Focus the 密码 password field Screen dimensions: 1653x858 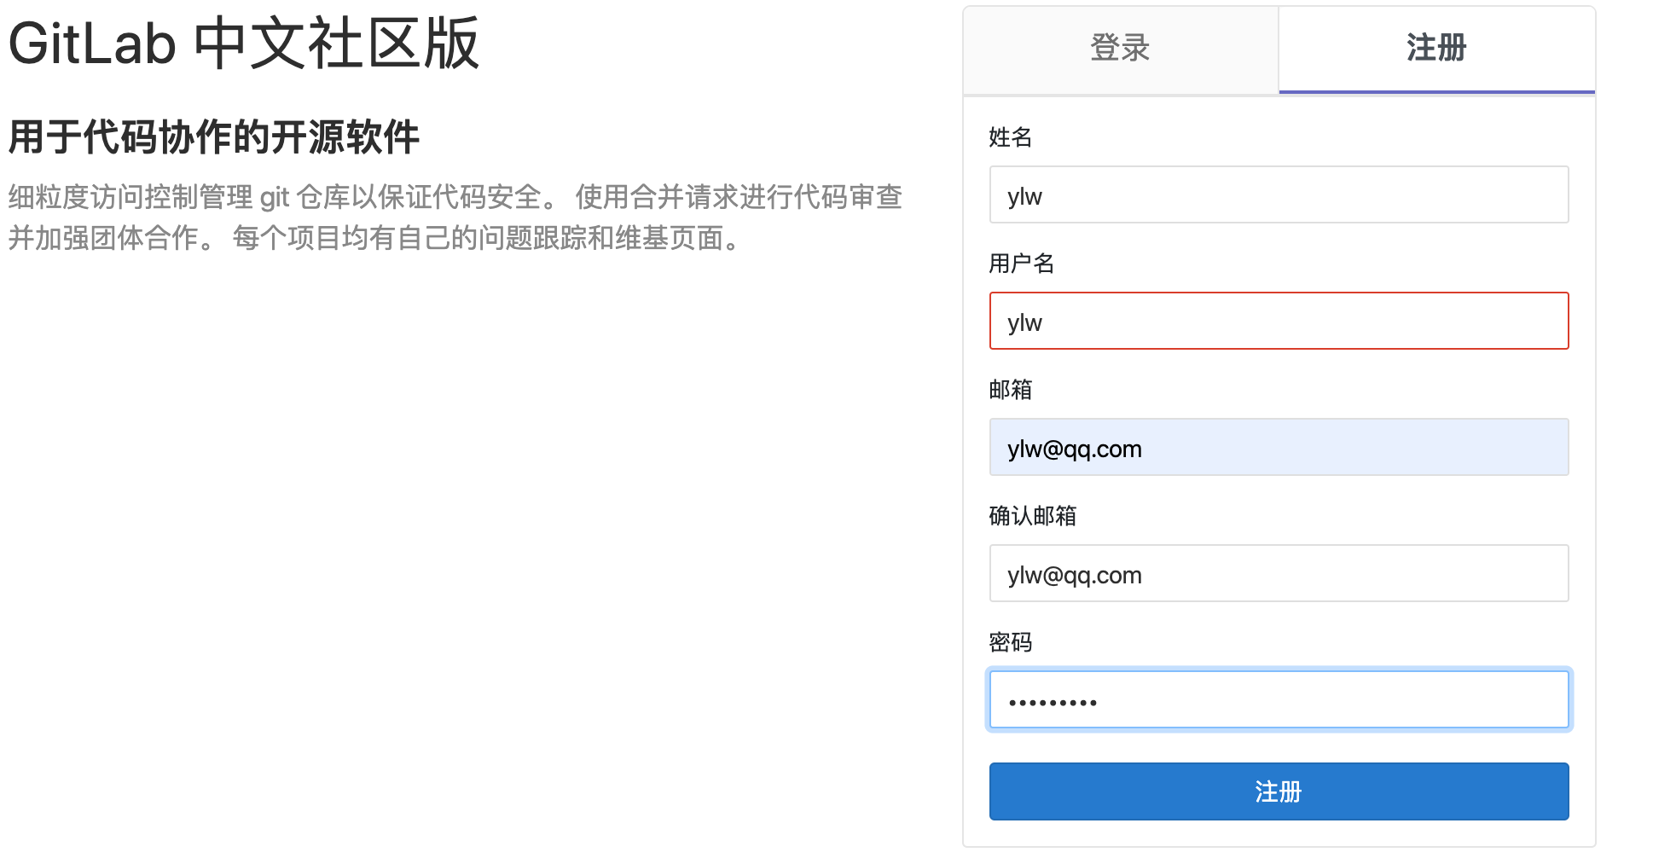tap(1279, 699)
